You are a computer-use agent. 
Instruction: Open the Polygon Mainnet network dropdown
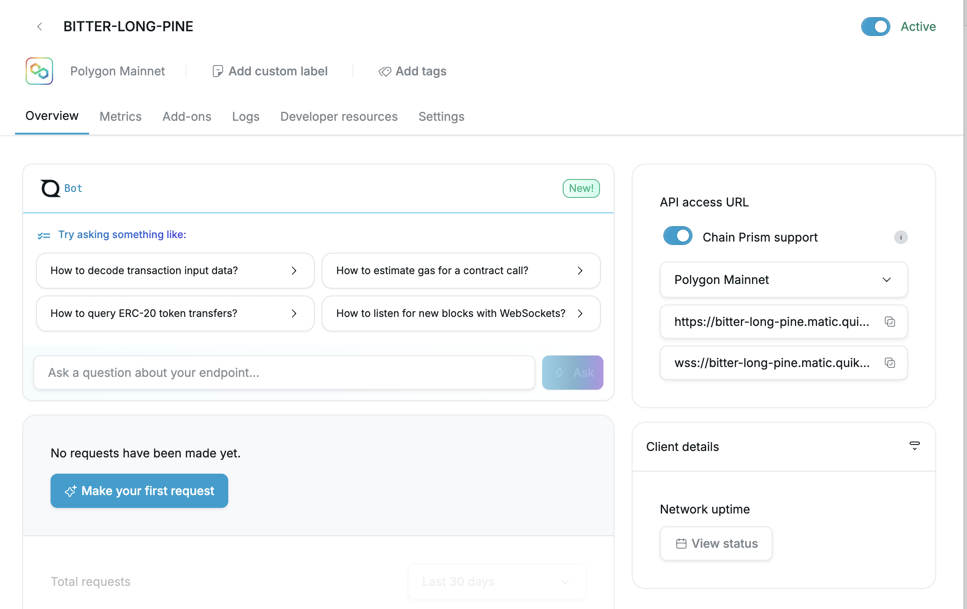[x=886, y=280]
